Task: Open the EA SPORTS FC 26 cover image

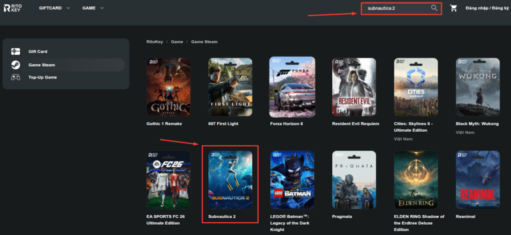Action: point(168,180)
